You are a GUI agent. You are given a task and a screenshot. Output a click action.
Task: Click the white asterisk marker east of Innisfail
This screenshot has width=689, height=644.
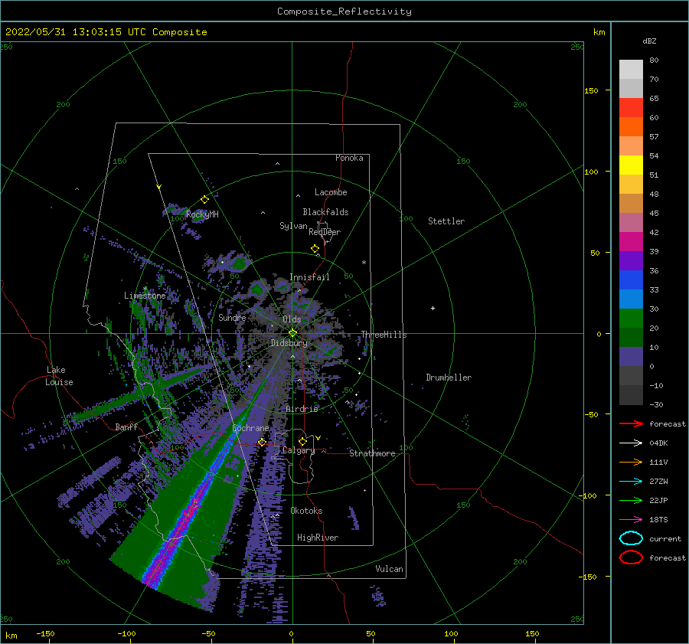click(364, 263)
